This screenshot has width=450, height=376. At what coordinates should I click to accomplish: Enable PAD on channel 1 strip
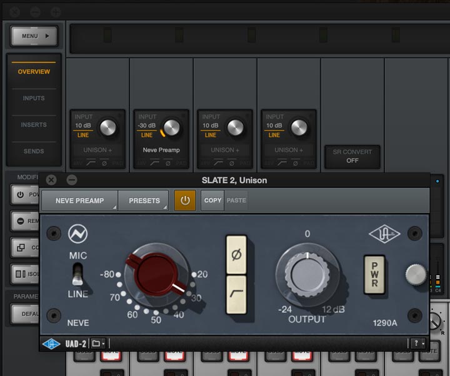coord(117,163)
